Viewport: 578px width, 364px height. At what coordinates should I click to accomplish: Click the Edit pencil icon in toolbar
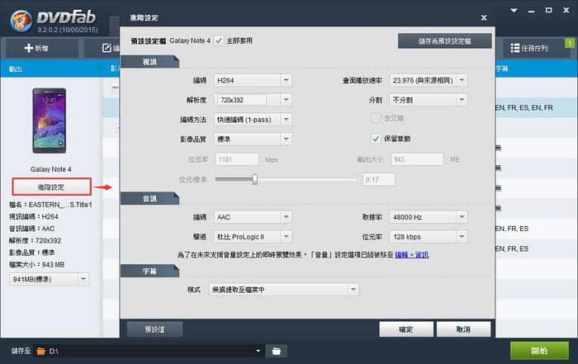pyautogui.click(x=107, y=48)
